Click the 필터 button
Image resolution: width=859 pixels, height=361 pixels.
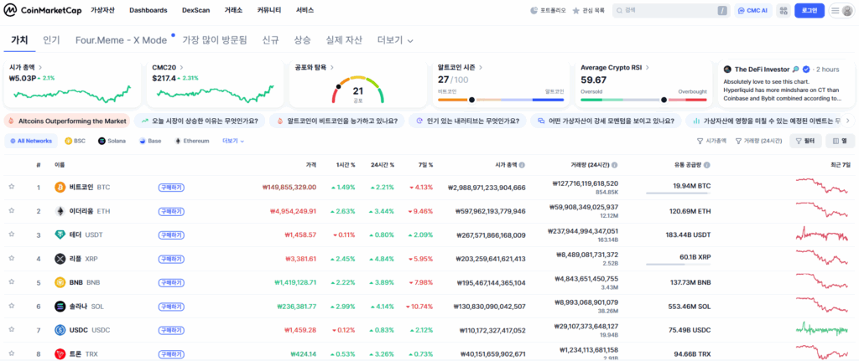tap(805, 141)
